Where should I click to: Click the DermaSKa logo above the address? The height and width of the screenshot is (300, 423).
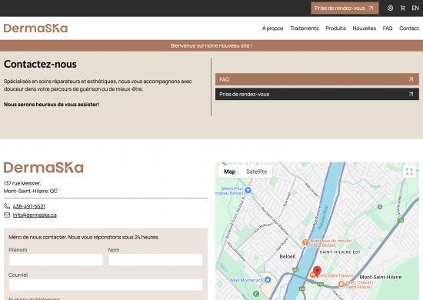[43, 168]
